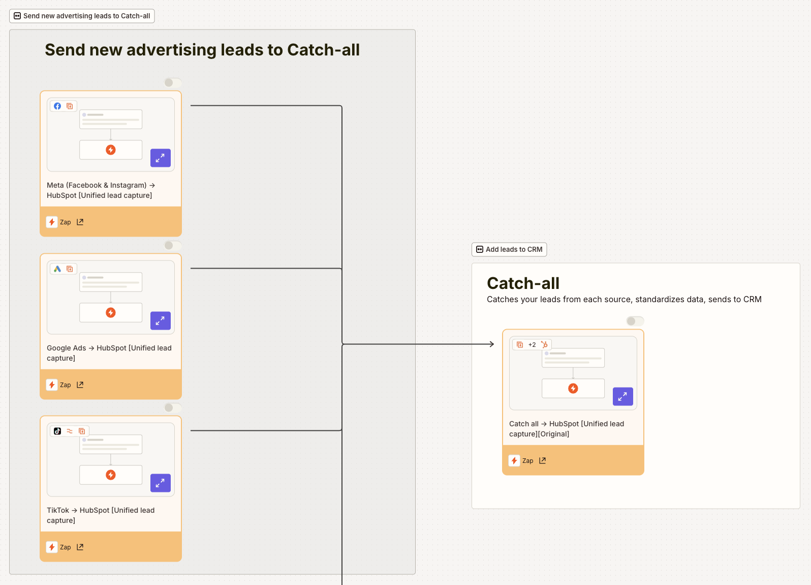Select the Add leads to CRM label tag
811x585 pixels.
tap(509, 249)
